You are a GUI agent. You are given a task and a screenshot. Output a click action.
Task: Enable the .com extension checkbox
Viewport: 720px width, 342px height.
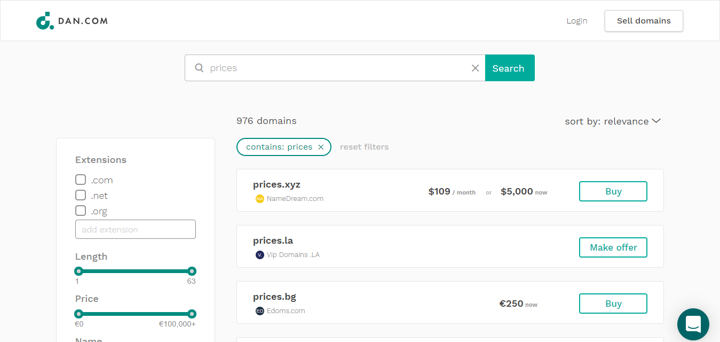coord(81,180)
